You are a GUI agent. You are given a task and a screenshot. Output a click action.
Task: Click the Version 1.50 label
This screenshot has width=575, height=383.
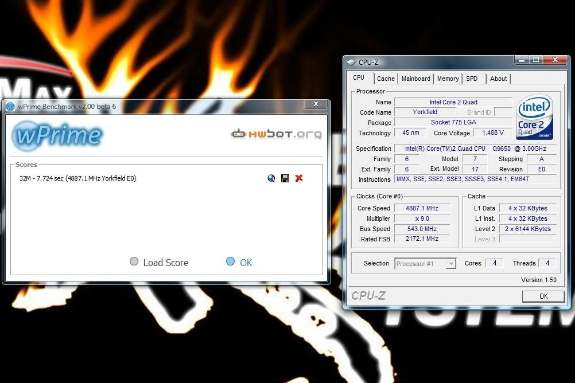(x=539, y=280)
